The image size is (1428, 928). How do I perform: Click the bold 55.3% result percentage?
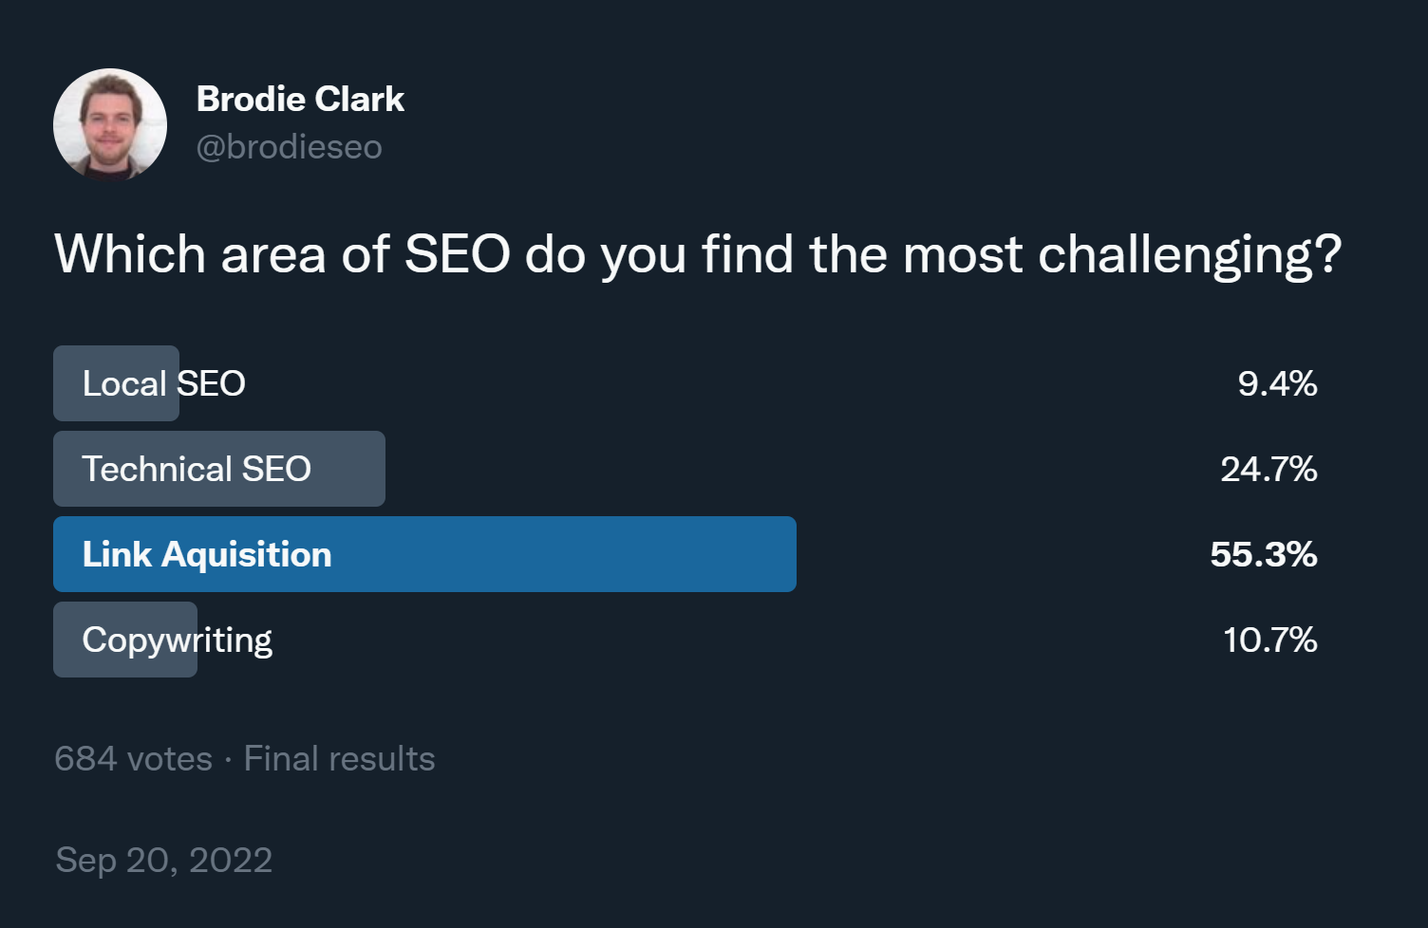click(x=1263, y=554)
